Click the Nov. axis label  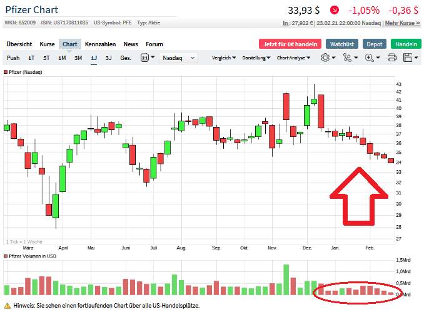pos(272,248)
